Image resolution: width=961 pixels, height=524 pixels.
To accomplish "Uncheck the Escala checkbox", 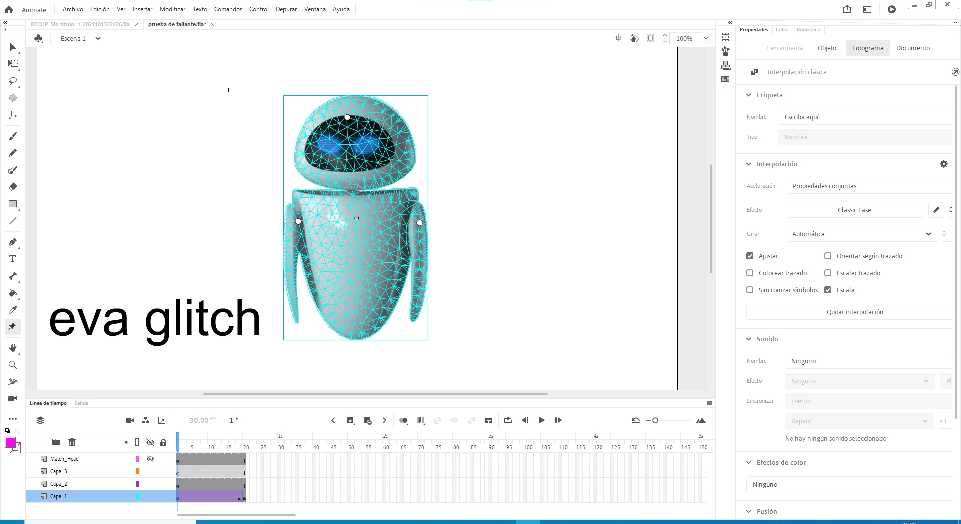I will 828,290.
